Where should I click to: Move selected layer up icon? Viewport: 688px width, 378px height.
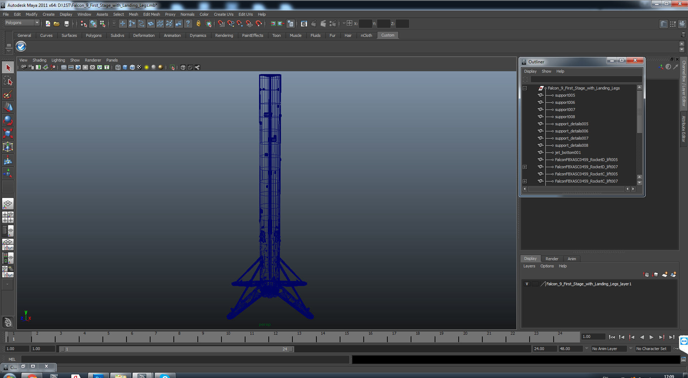pyautogui.click(x=646, y=275)
